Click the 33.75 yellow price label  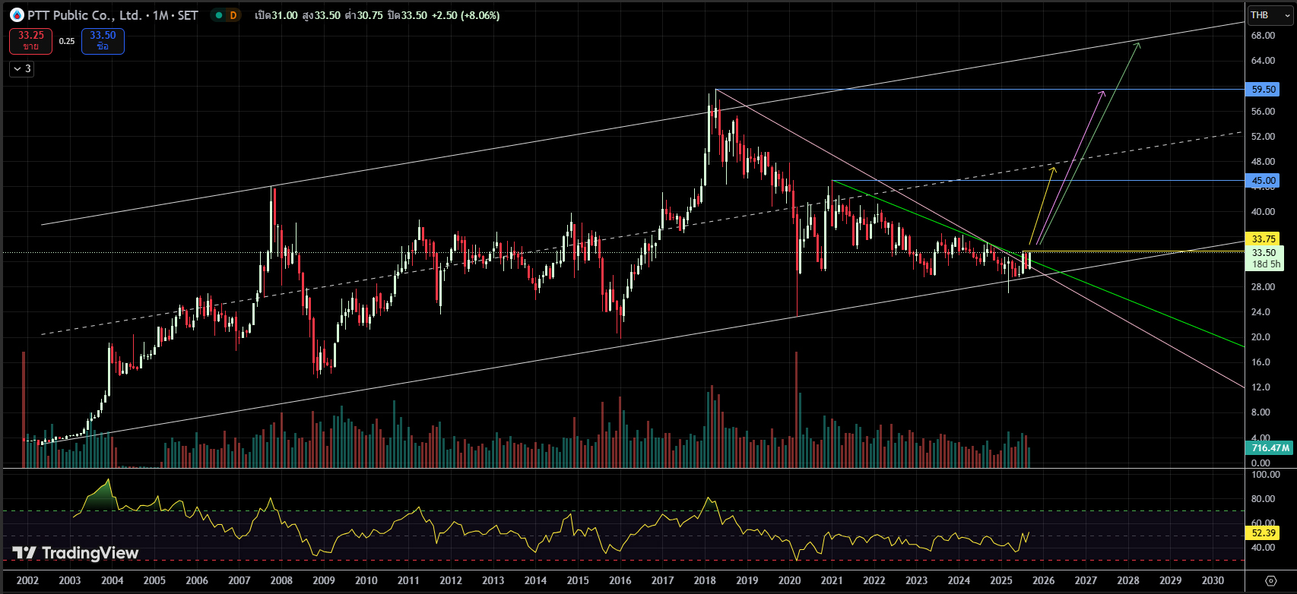tap(1264, 239)
